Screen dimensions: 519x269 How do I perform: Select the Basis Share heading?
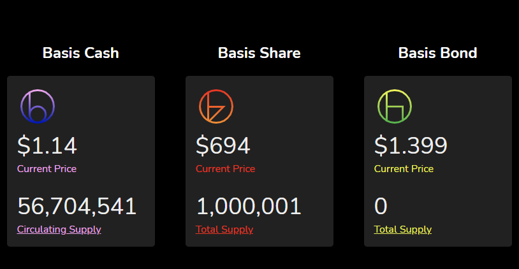click(259, 53)
